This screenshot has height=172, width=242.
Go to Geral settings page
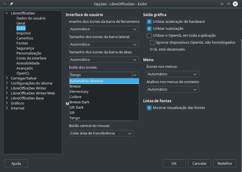(21, 23)
